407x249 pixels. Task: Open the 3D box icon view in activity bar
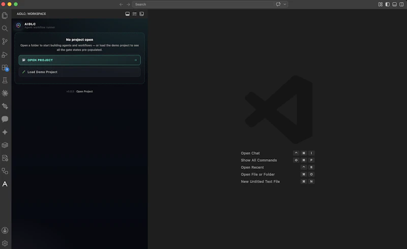[x=5, y=145]
